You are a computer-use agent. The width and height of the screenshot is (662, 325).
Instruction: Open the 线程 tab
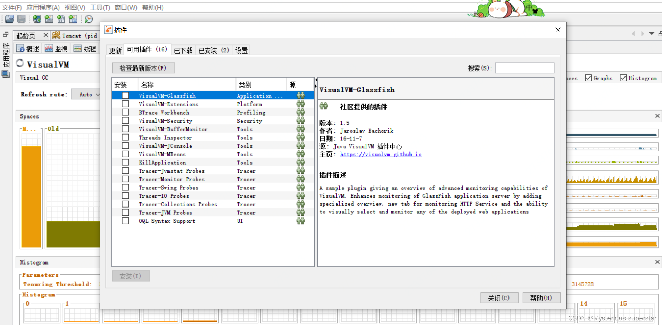pos(84,49)
